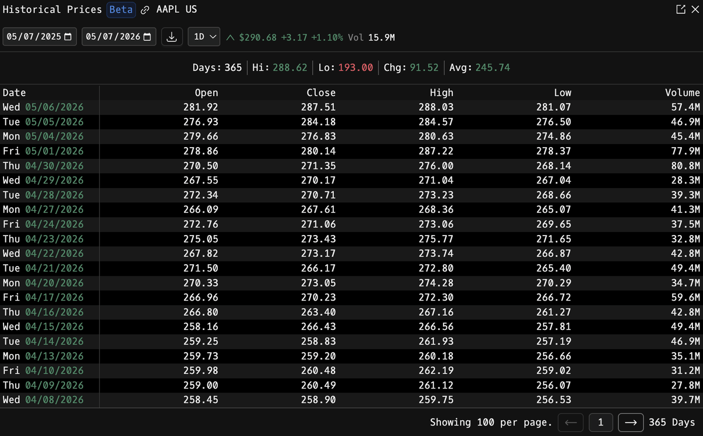Image resolution: width=703 pixels, height=436 pixels.
Task: Go to the next page arrow
Action: (x=630, y=422)
